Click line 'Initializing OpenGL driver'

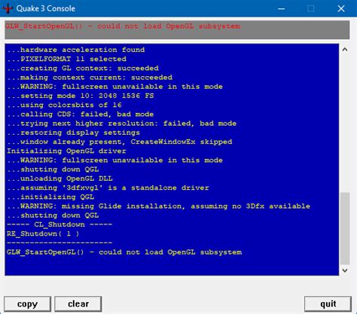point(66,151)
